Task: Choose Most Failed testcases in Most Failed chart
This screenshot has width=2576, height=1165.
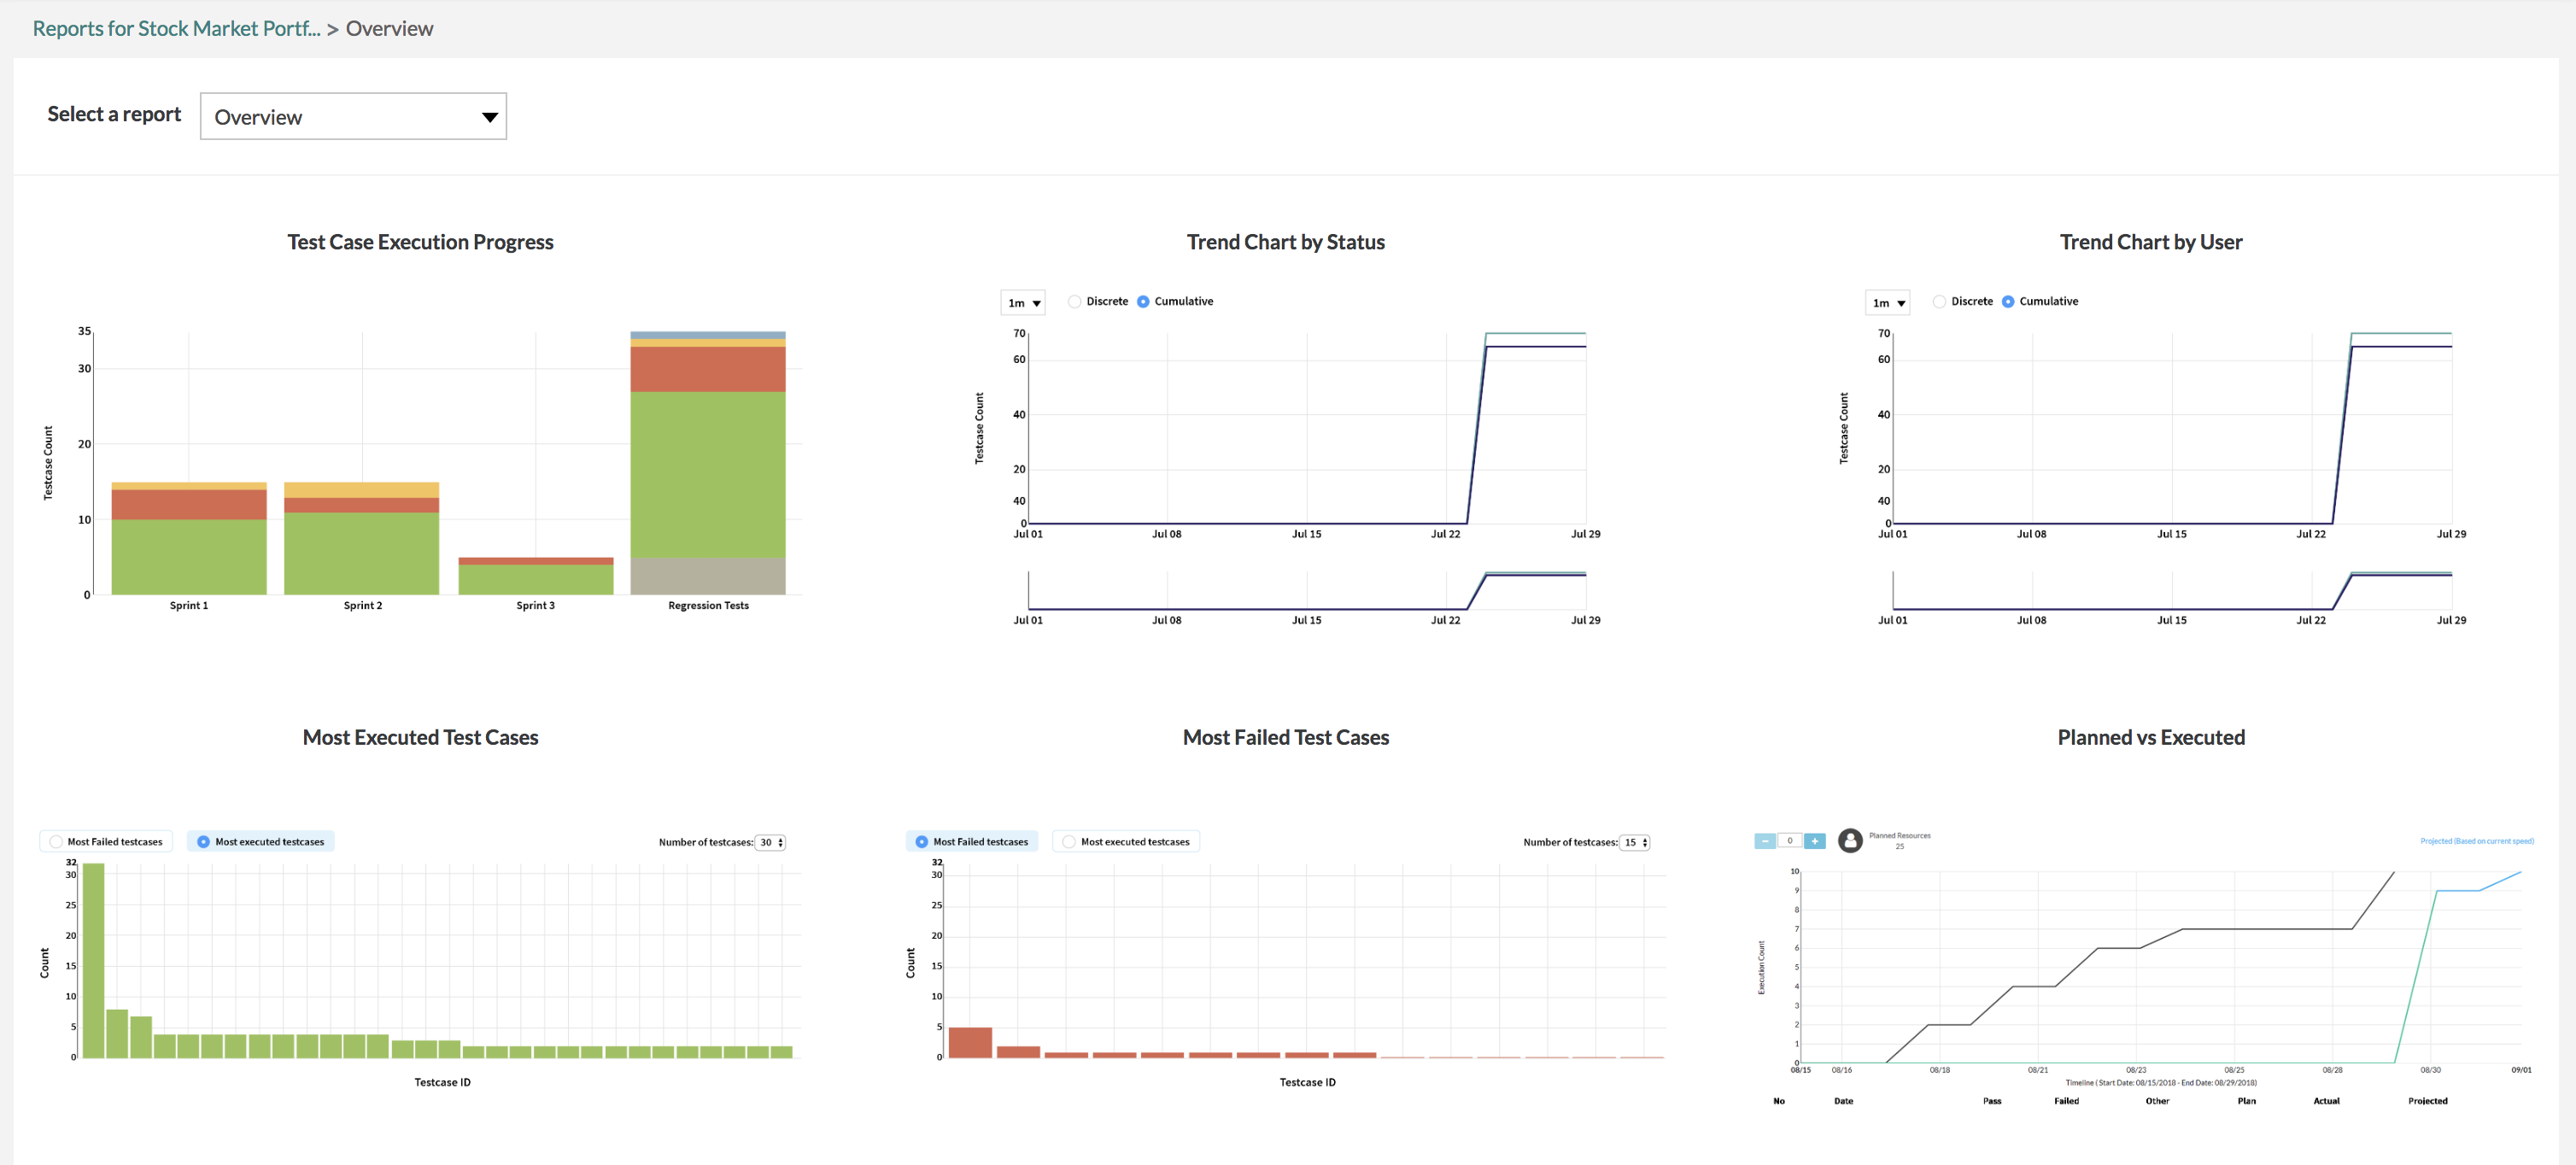Action: tap(972, 842)
